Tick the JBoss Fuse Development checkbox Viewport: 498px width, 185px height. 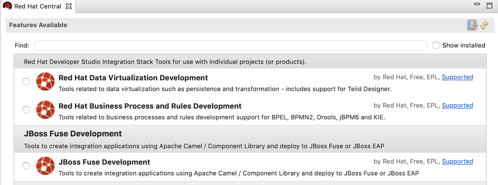pyautogui.click(x=26, y=166)
